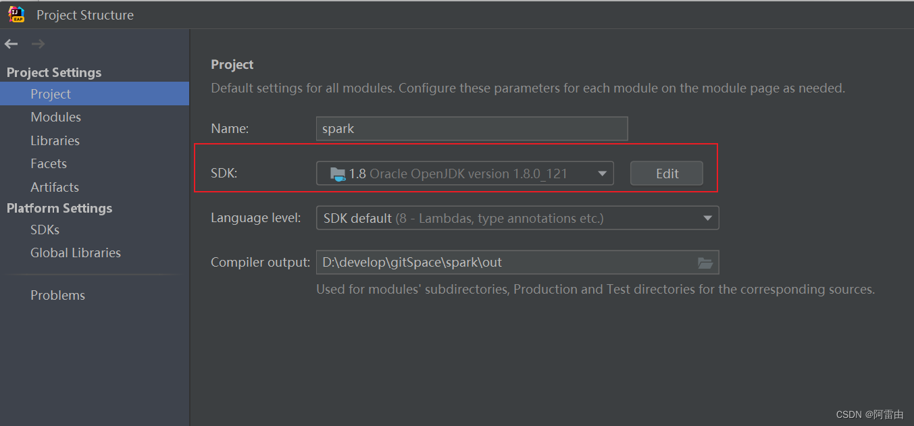Select Libraries in the sidebar
Viewport: 914px width, 426px height.
(x=55, y=140)
